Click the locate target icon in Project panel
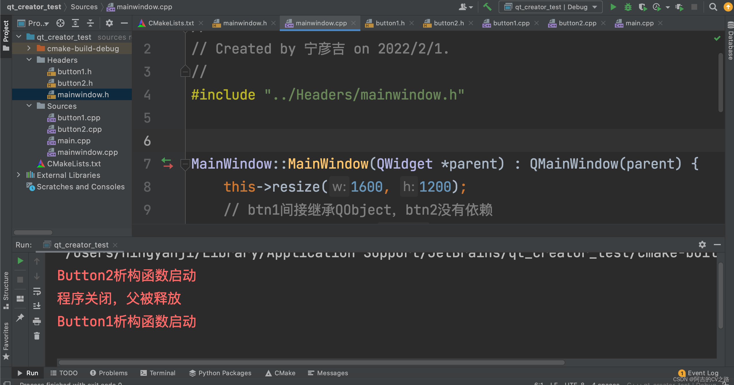The image size is (734, 385). pyautogui.click(x=60, y=23)
